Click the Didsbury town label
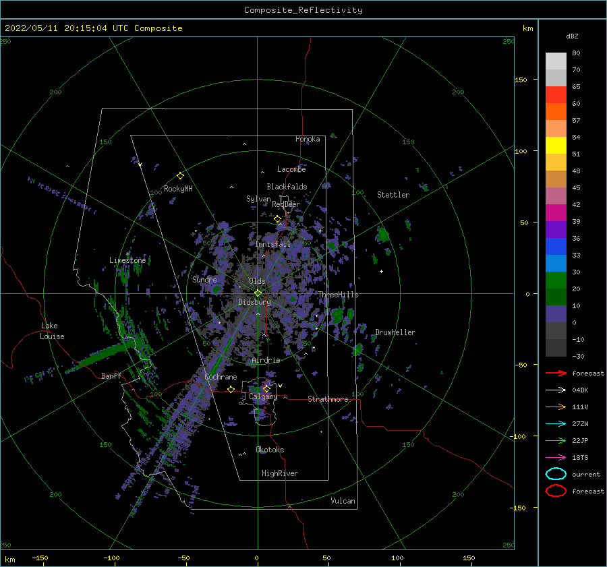Viewport: 607px width, 567px height. click(x=254, y=302)
